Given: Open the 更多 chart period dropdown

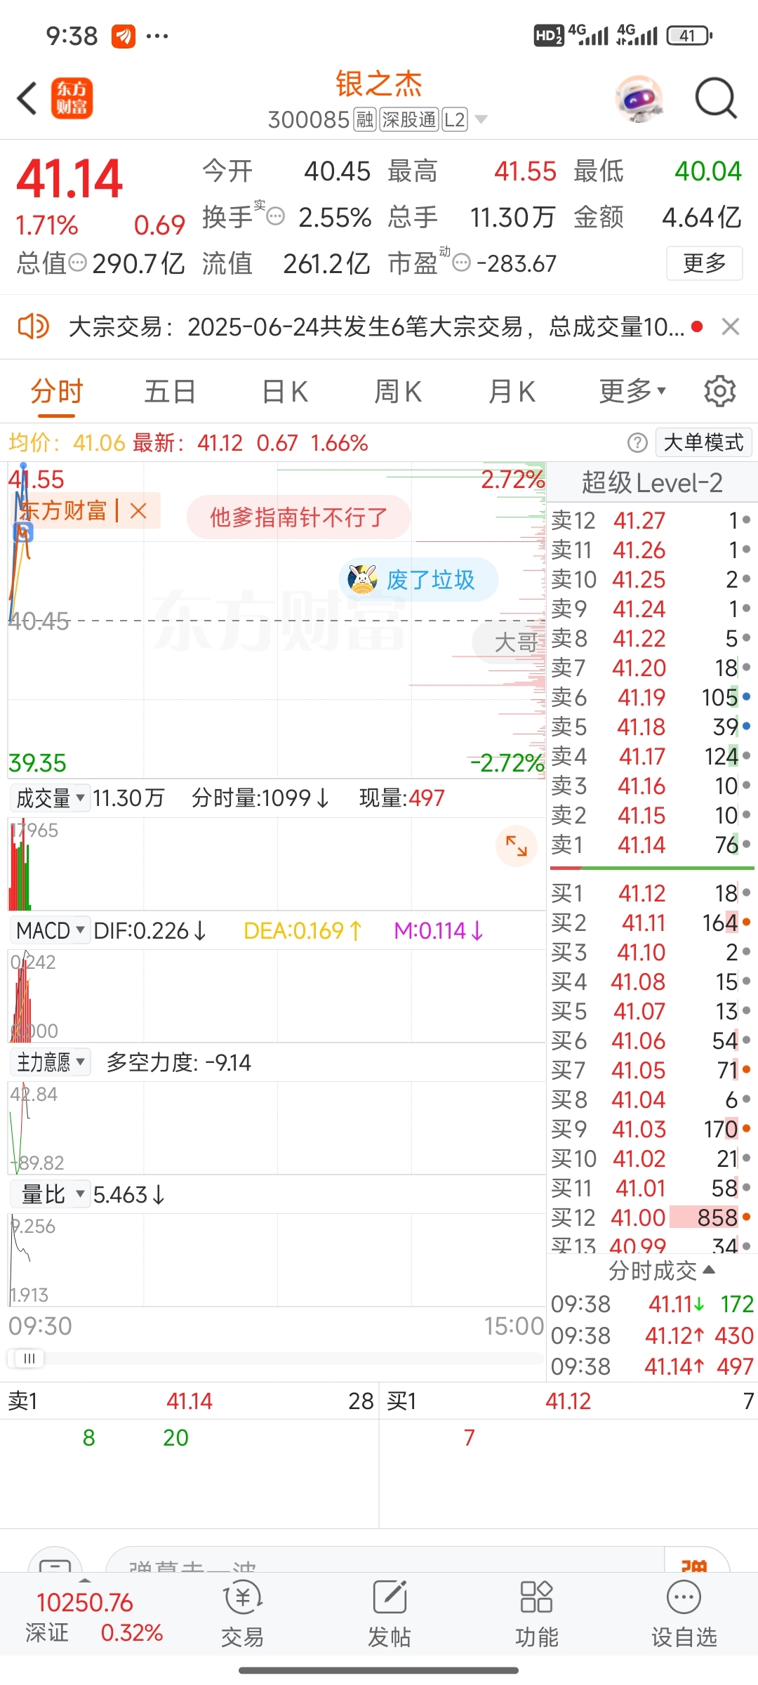Looking at the screenshot, I should (x=632, y=391).
